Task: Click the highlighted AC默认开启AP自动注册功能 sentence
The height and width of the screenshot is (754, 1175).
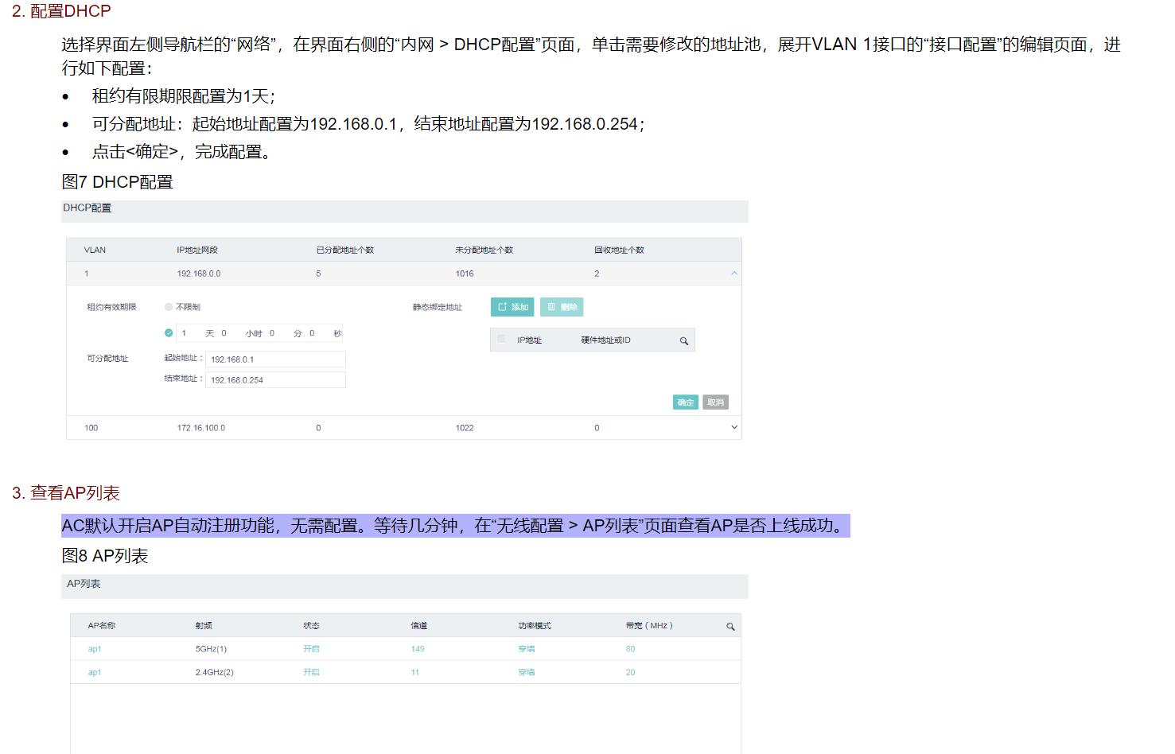Action: point(456,526)
